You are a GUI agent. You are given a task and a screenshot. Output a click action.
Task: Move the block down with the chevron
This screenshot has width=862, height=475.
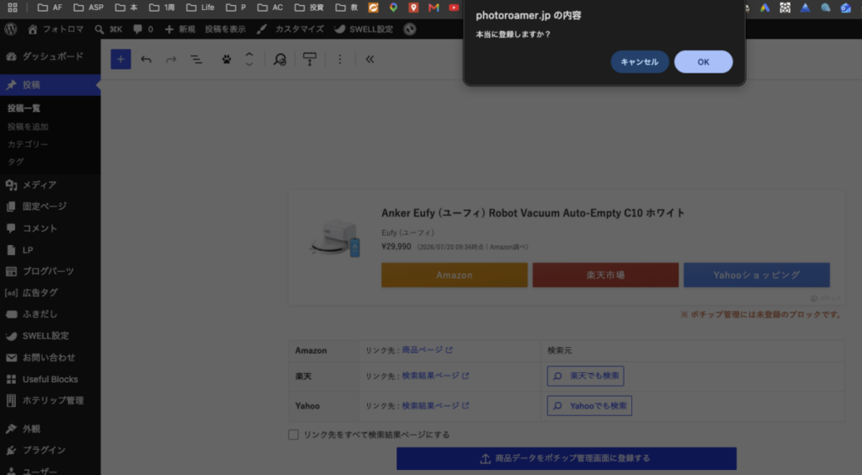[249, 64]
